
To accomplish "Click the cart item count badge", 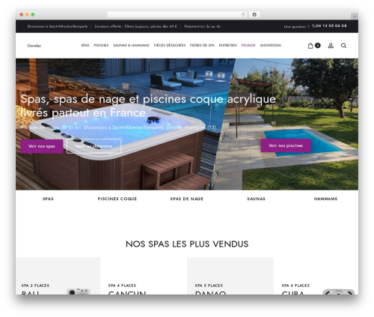I will (x=317, y=45).
